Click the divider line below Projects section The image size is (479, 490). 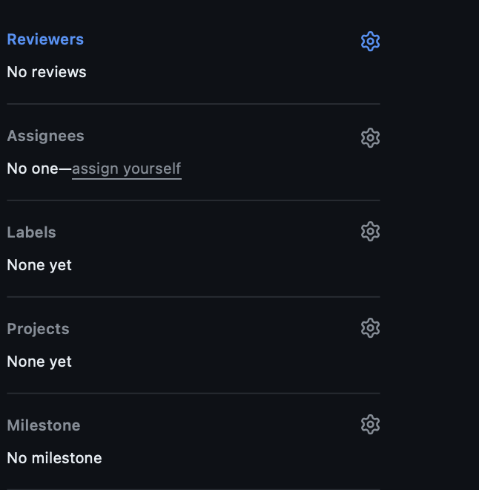click(x=193, y=393)
